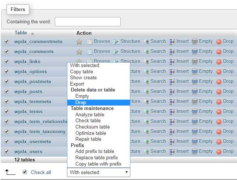Uncheck the wpdx_usermeta row checkbox

[x=7, y=142]
